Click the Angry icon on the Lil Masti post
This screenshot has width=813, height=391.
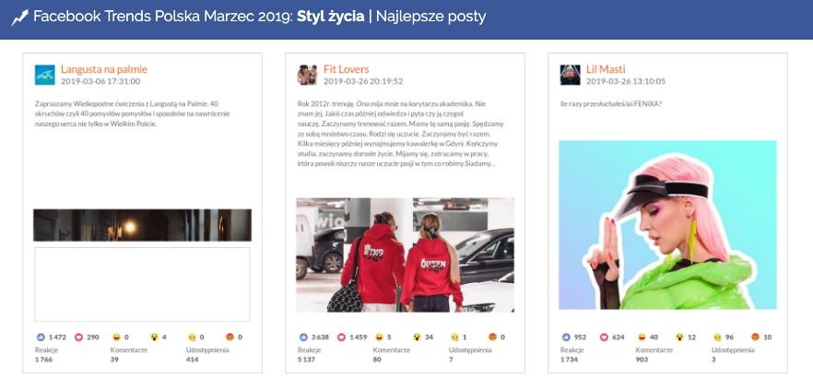pos(756,338)
